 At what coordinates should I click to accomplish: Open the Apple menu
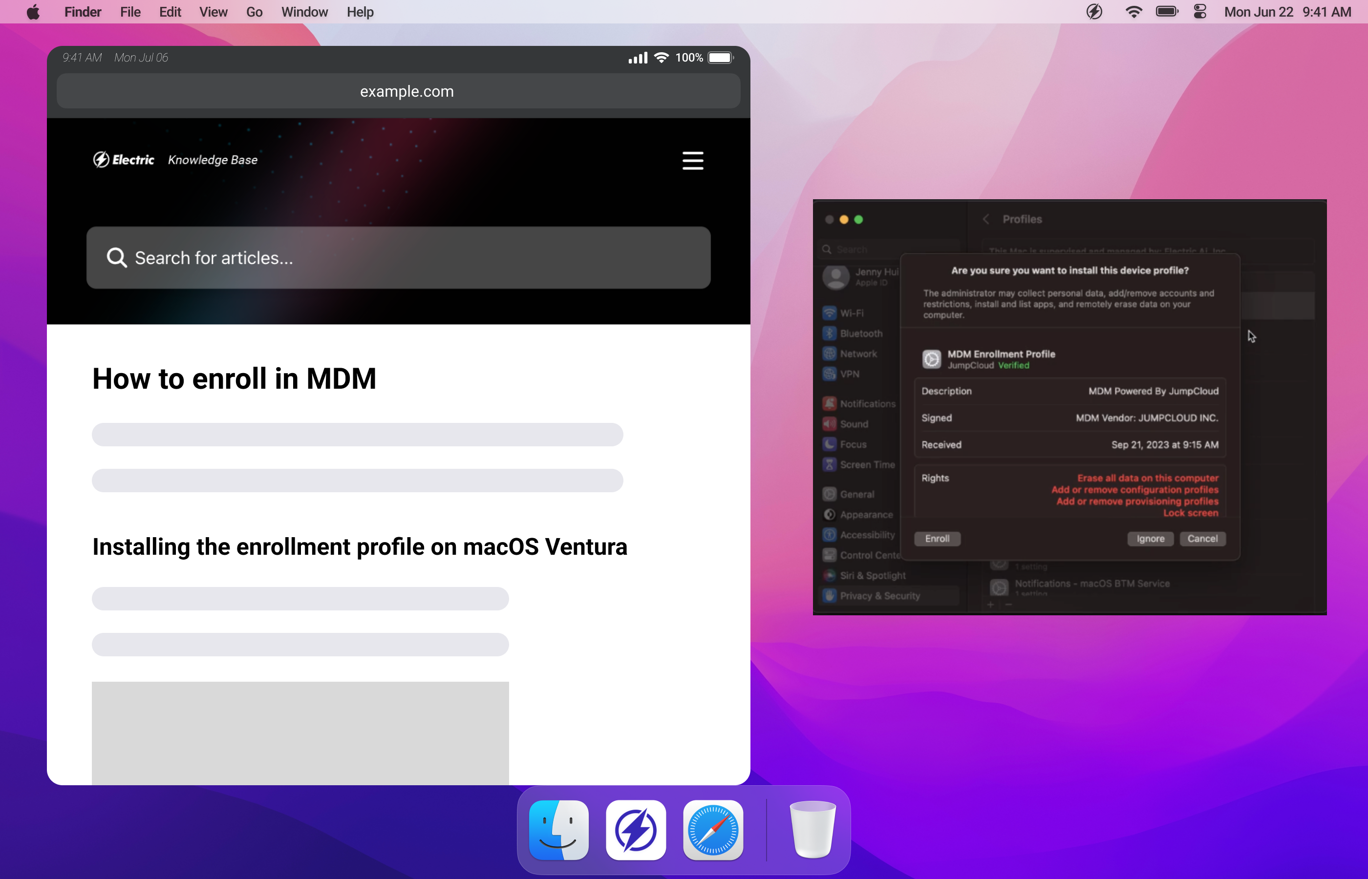point(33,12)
